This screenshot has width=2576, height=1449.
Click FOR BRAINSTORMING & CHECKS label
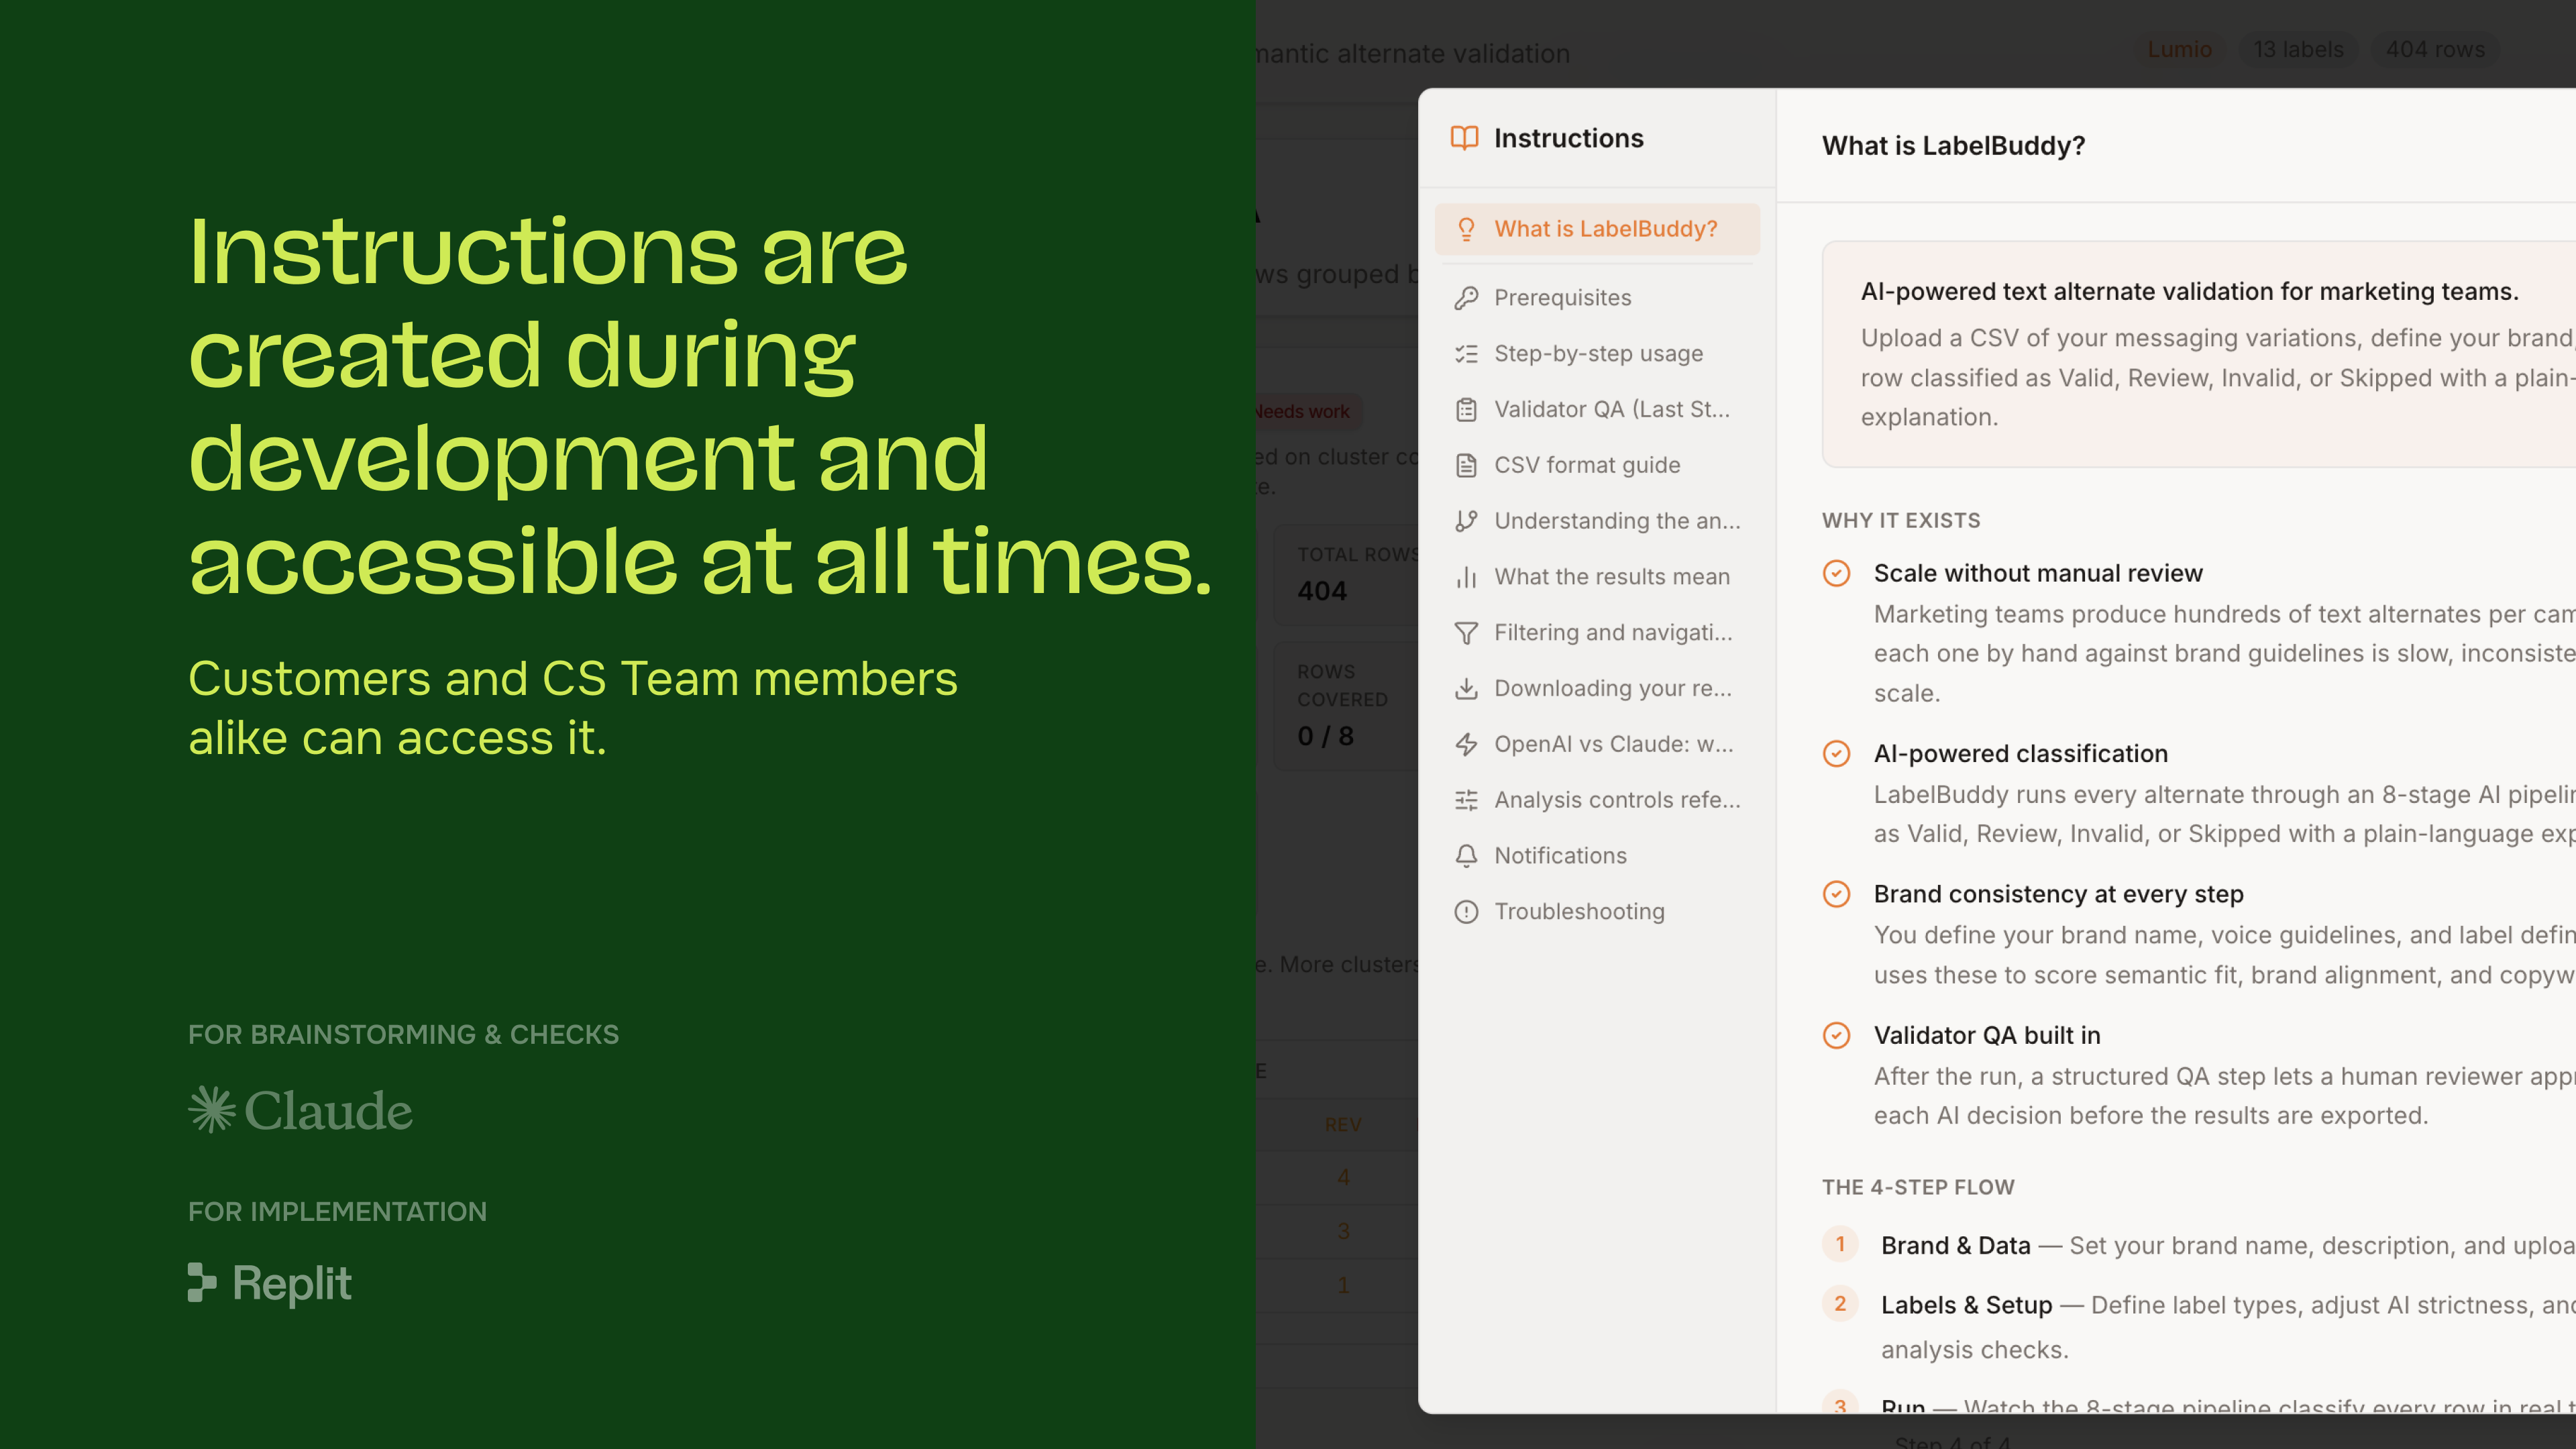point(403,1034)
